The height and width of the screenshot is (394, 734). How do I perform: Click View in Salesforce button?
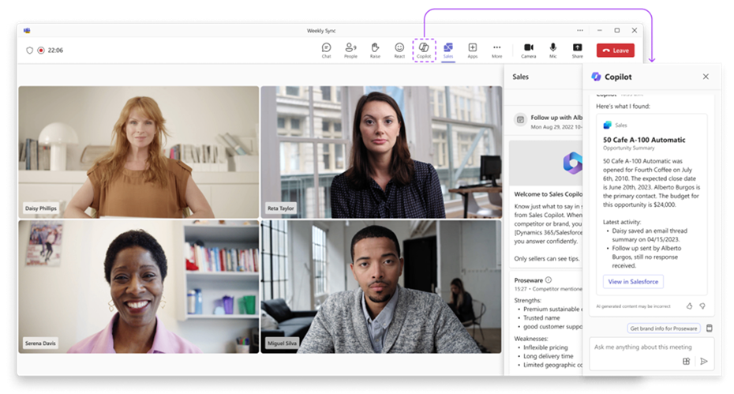(633, 282)
